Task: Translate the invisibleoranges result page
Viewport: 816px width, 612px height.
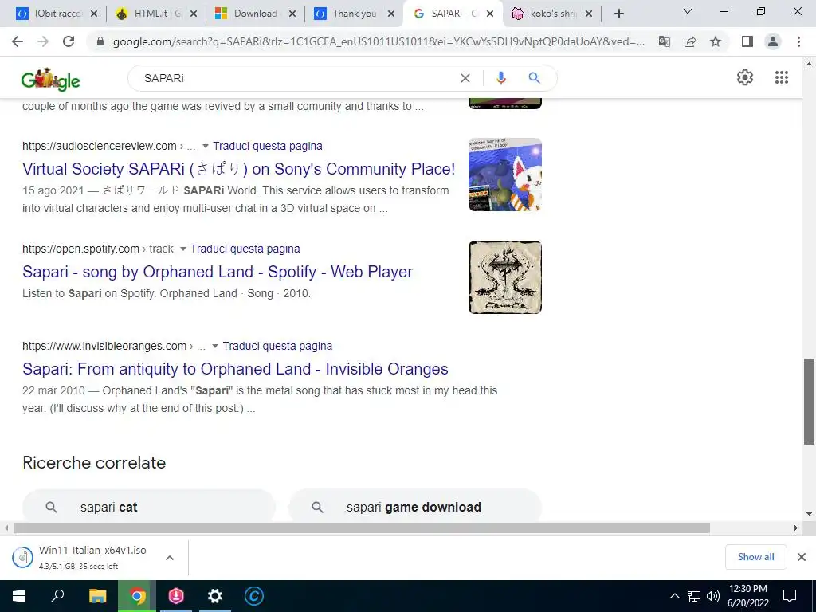Action: click(277, 346)
